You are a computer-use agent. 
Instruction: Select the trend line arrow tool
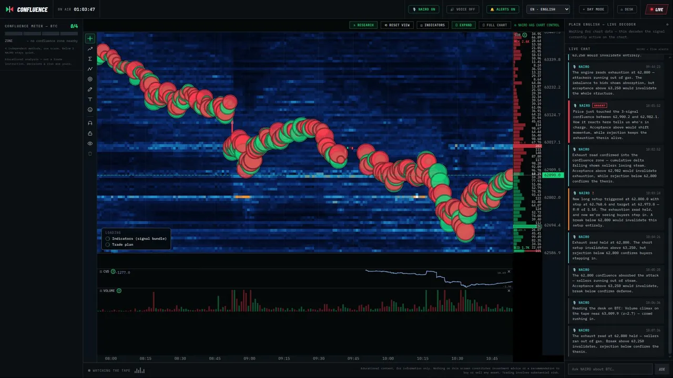pyautogui.click(x=90, y=49)
